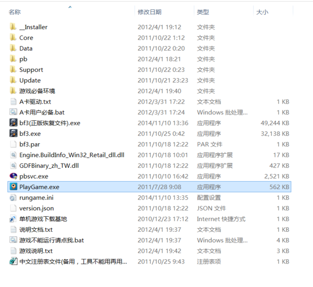Select the Core folder icon
The height and width of the screenshot is (287, 313).
point(13,38)
